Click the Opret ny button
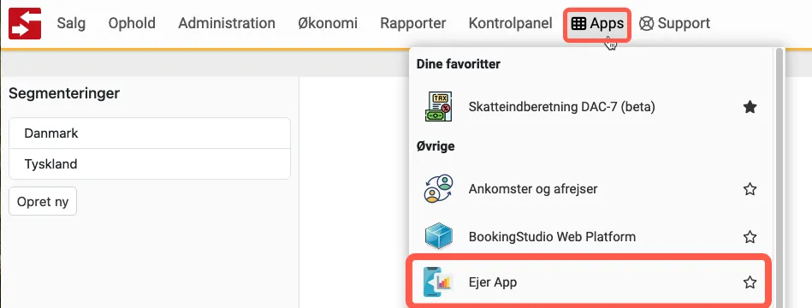812x308 pixels. (x=43, y=201)
